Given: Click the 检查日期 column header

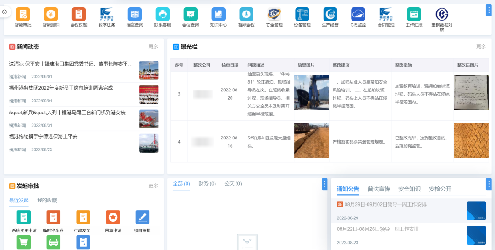Looking at the screenshot, I should [230, 65].
